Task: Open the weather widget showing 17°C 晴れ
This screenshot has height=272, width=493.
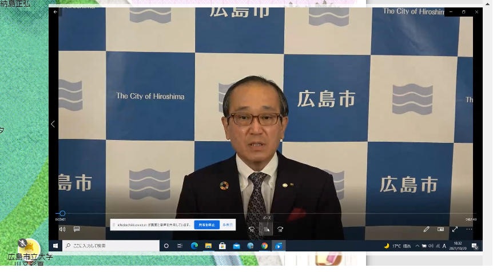Action: pyautogui.click(x=397, y=246)
